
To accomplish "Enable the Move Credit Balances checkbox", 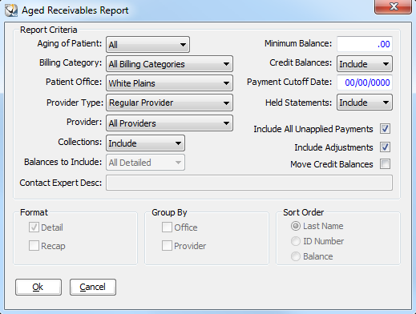I will (385, 164).
